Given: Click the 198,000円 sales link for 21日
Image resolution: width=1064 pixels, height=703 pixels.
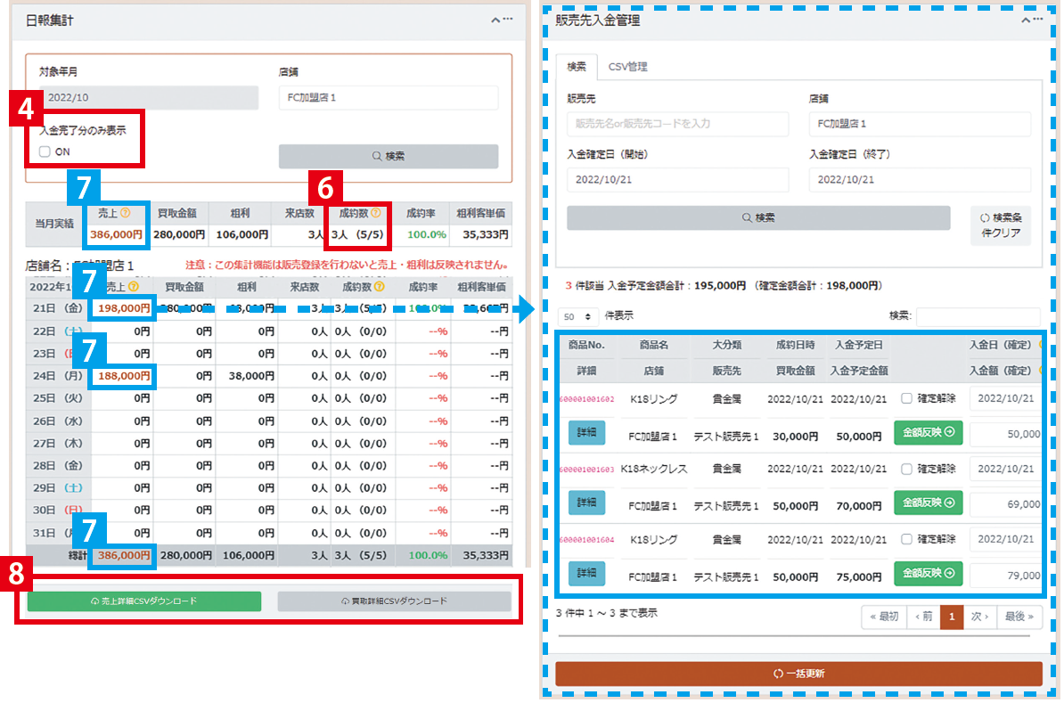Looking at the screenshot, I should (x=121, y=308).
